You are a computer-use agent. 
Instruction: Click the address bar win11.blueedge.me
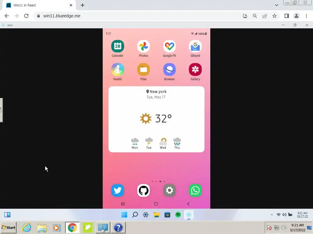62,16
